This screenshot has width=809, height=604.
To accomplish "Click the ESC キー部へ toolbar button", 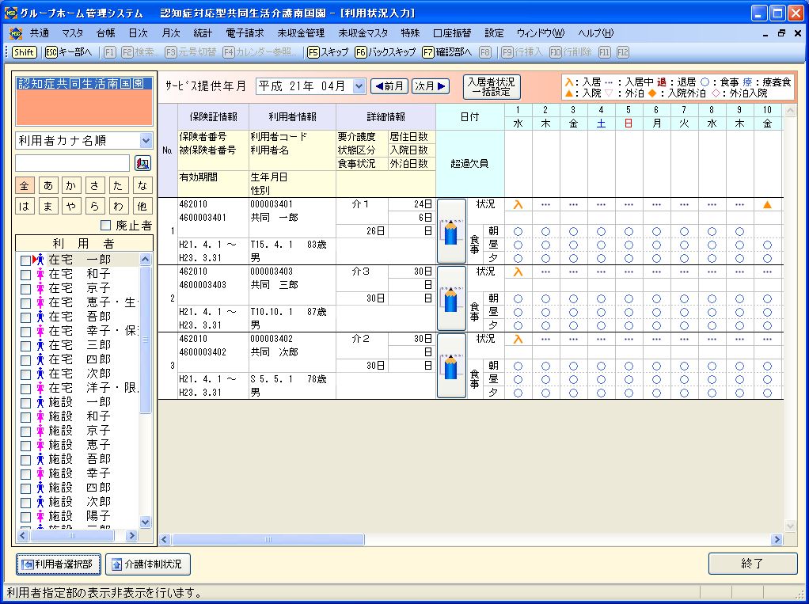I will (69, 52).
